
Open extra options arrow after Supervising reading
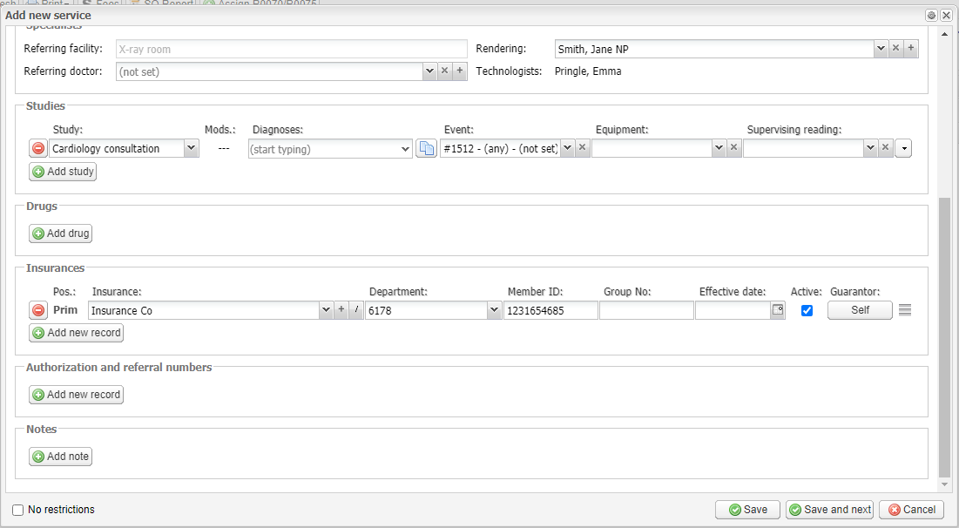click(x=903, y=148)
